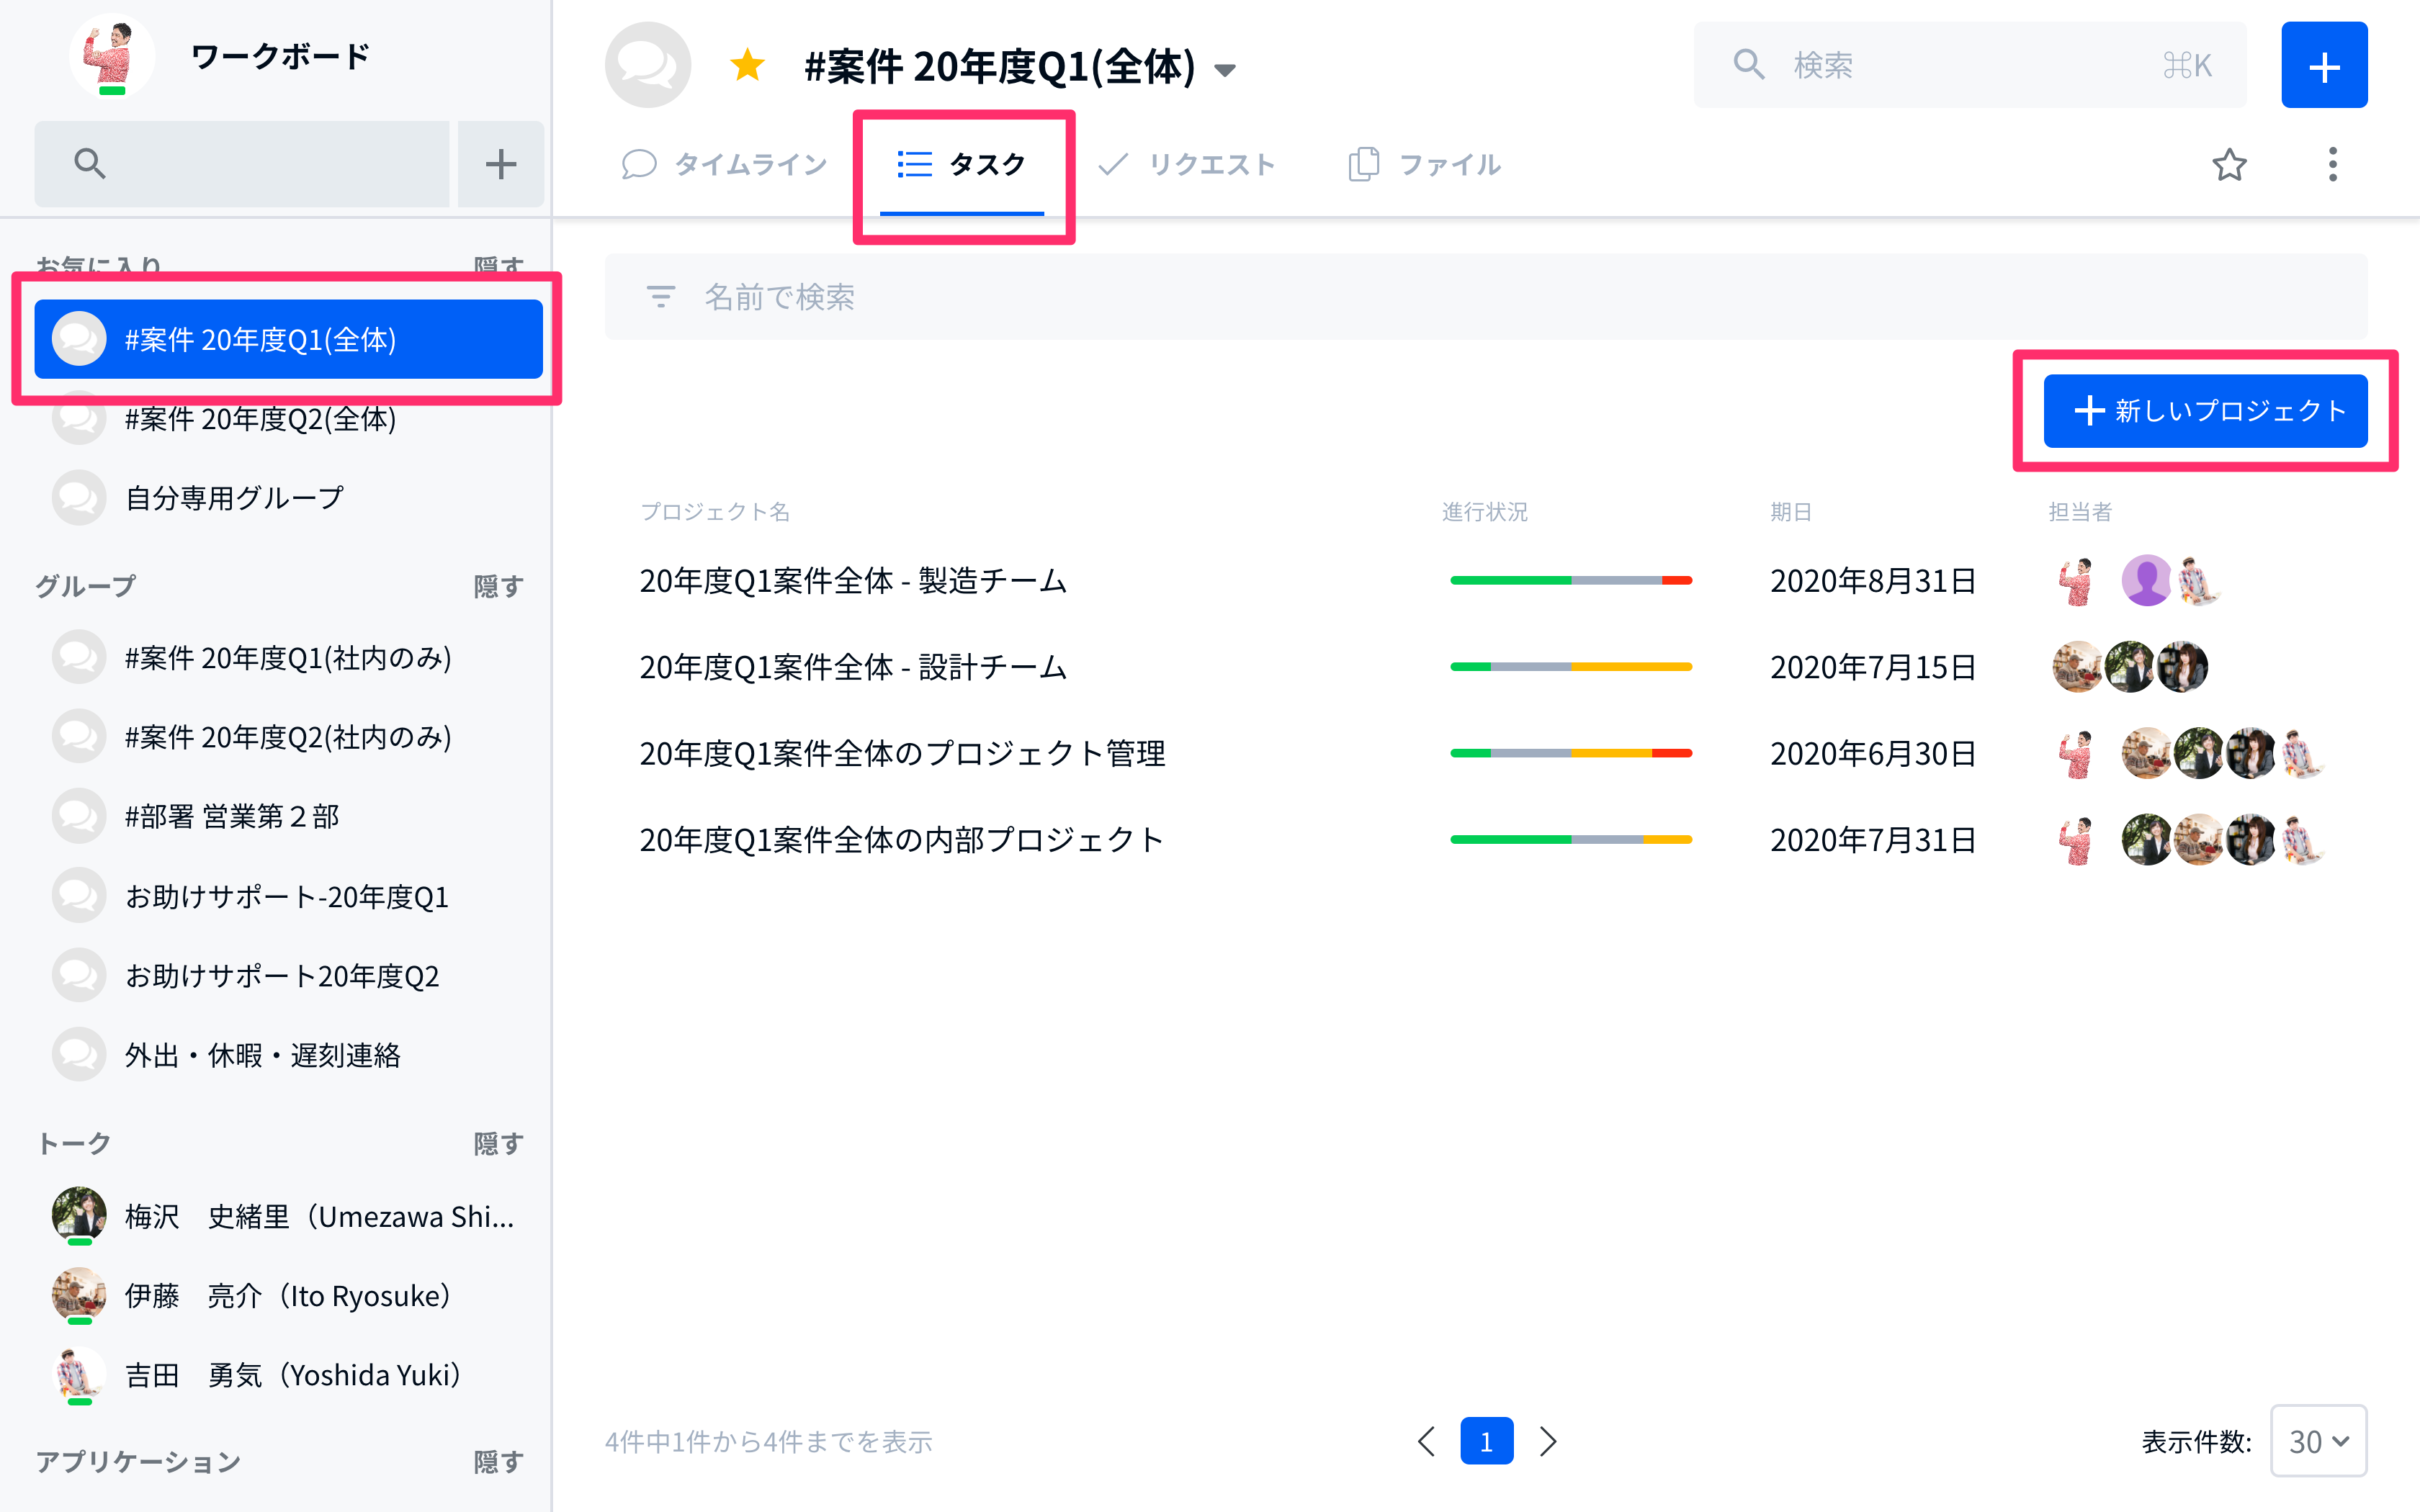Open talk with 伊藤 亮介 (Ito Ryosuke)
Image resolution: width=2420 pixels, height=1512 pixels.
point(288,1296)
